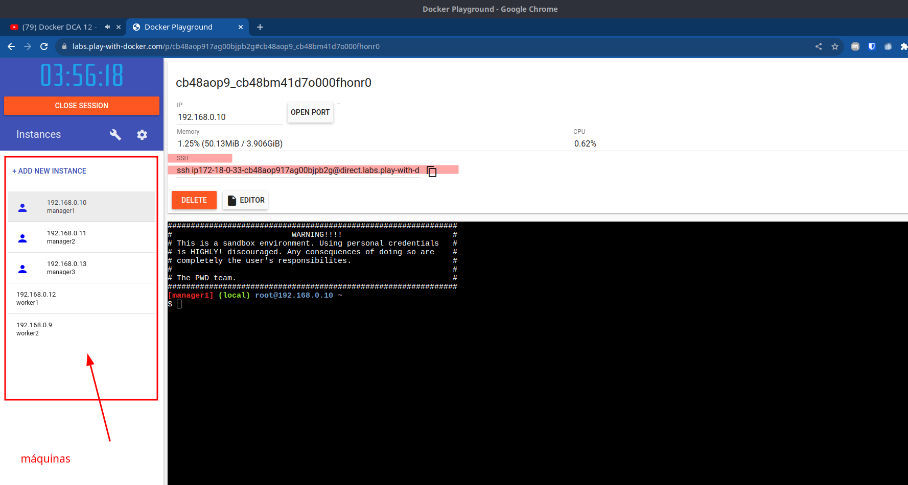Click the CLOSE SESSION button

81,106
